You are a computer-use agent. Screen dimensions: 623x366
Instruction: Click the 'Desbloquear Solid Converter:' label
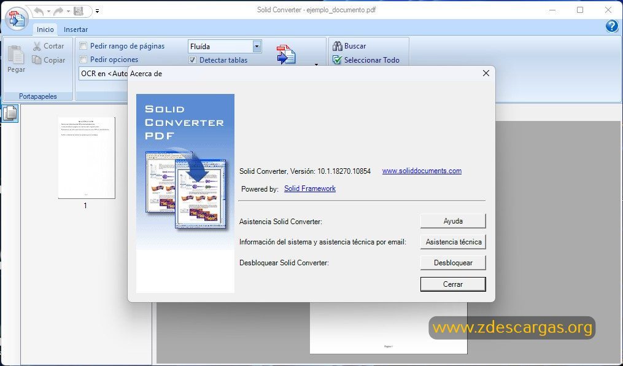[x=284, y=263]
